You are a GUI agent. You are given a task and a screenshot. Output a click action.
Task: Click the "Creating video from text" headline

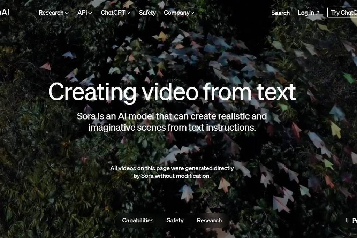click(x=172, y=92)
